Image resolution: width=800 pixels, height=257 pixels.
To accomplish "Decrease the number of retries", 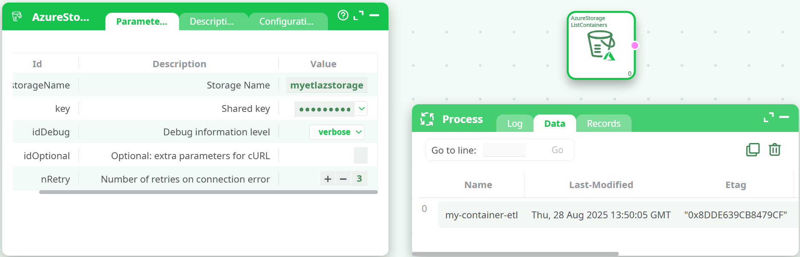I will tap(343, 179).
